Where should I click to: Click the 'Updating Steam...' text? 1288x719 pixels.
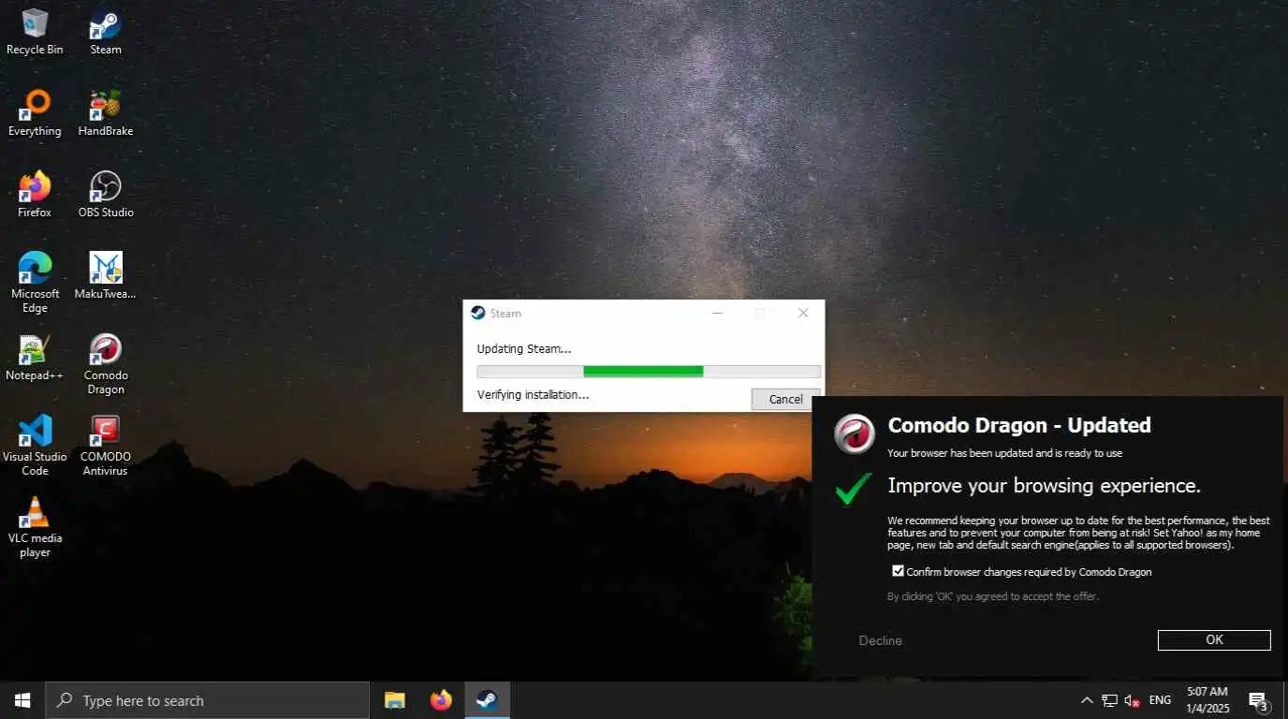click(x=524, y=348)
